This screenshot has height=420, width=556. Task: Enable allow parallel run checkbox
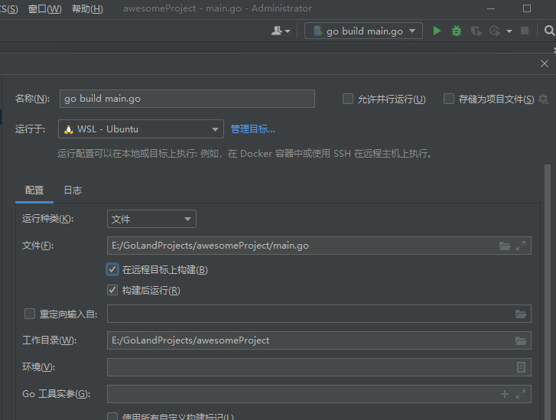[348, 99]
